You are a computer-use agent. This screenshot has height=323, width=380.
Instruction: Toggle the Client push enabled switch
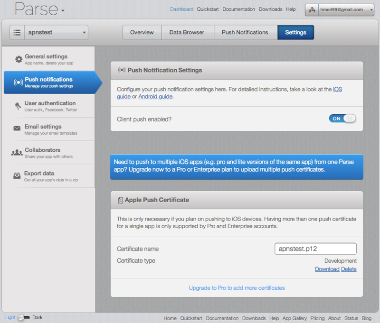tap(342, 119)
